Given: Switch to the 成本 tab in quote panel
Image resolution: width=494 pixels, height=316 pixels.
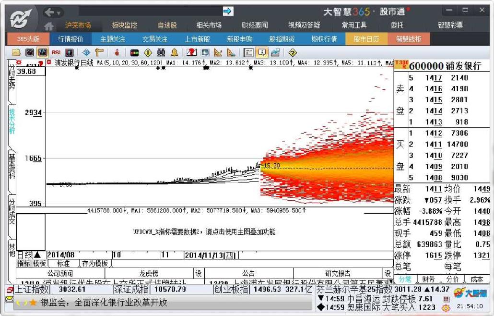Looking at the screenshot, I should (477, 279).
